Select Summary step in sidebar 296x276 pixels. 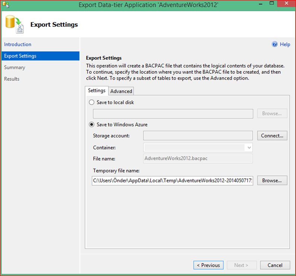pos(15,67)
